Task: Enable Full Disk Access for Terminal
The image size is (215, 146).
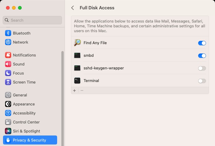Action: (x=202, y=81)
